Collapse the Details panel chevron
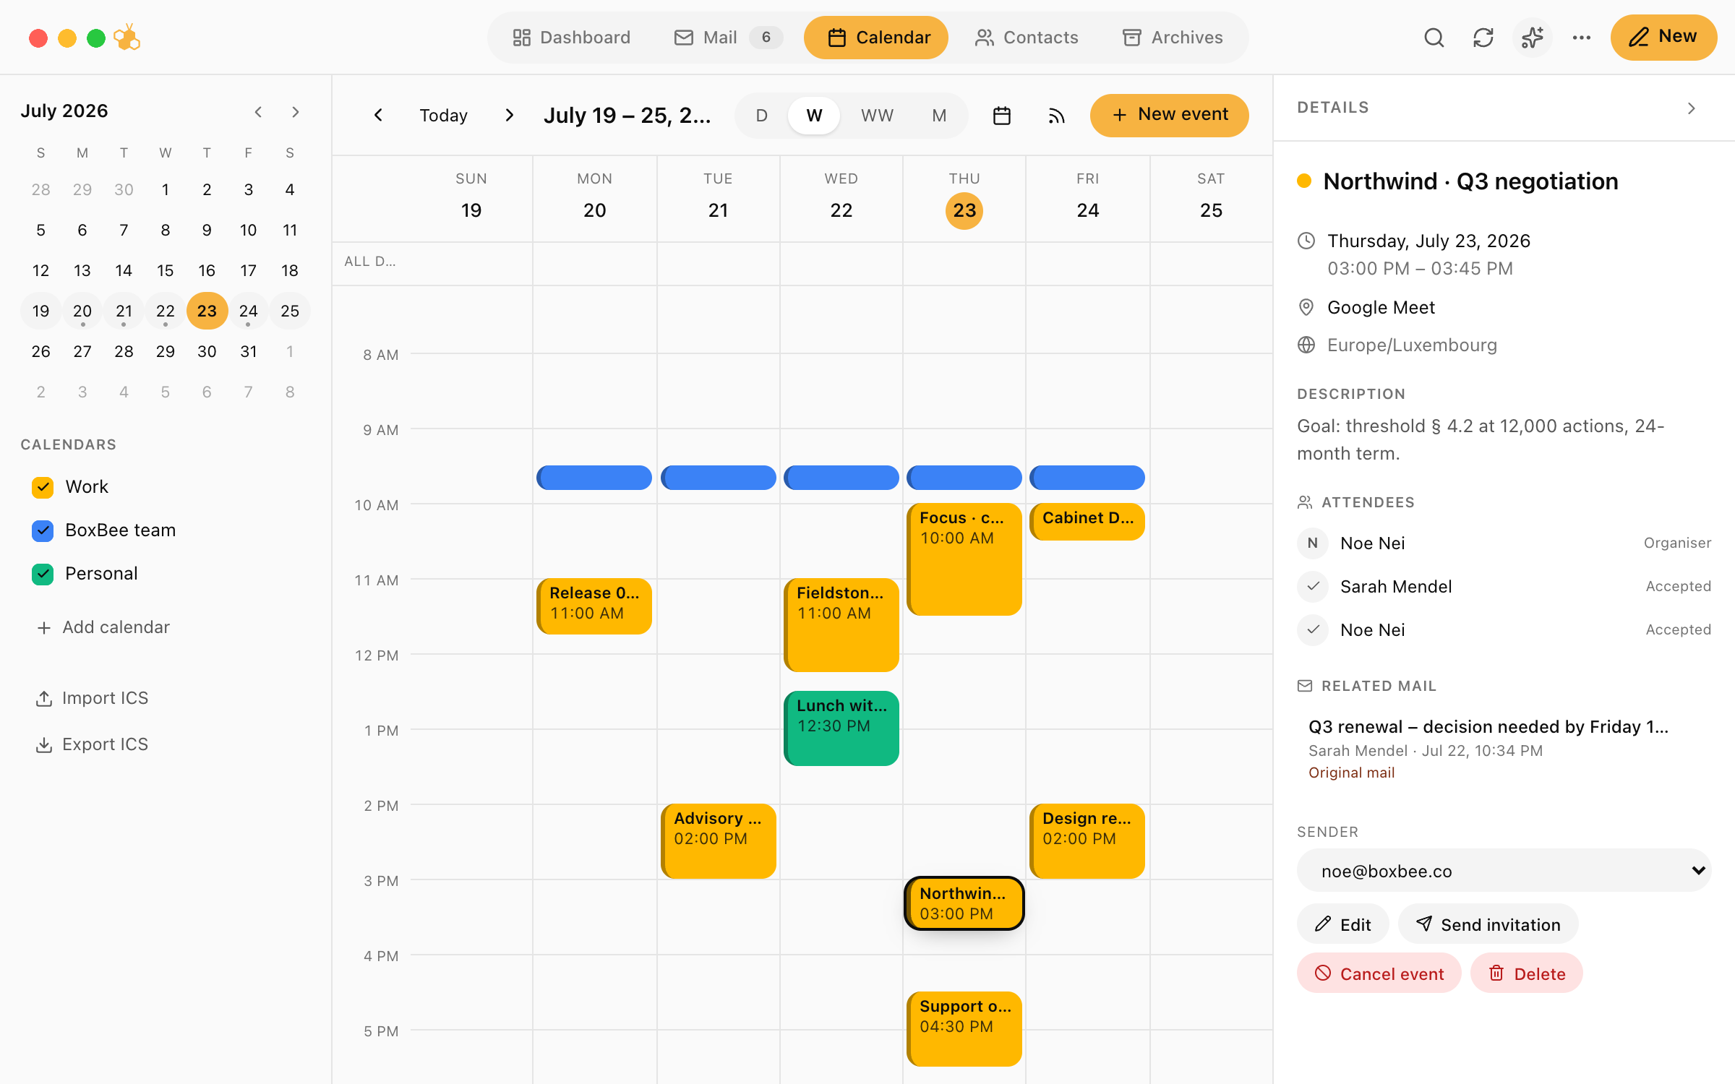Viewport: 1735px width, 1084px height. (1692, 108)
